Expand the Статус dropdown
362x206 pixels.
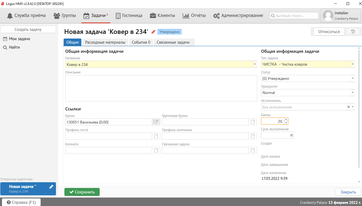(x=352, y=79)
